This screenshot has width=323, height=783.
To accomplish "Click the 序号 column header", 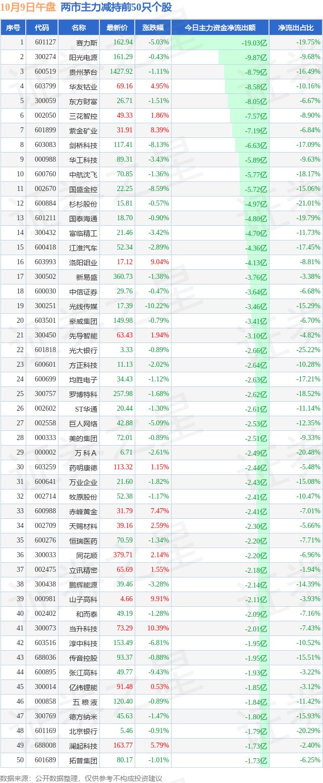I will pos(13,28).
